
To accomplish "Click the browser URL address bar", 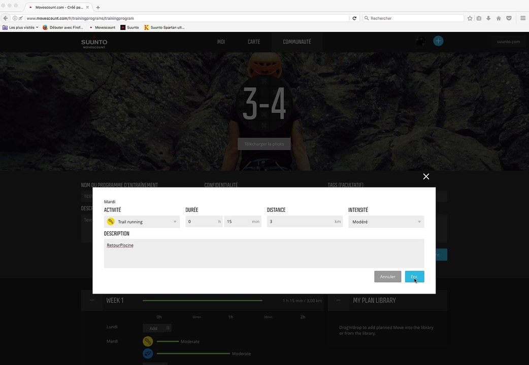I will pyautogui.click(x=186, y=18).
